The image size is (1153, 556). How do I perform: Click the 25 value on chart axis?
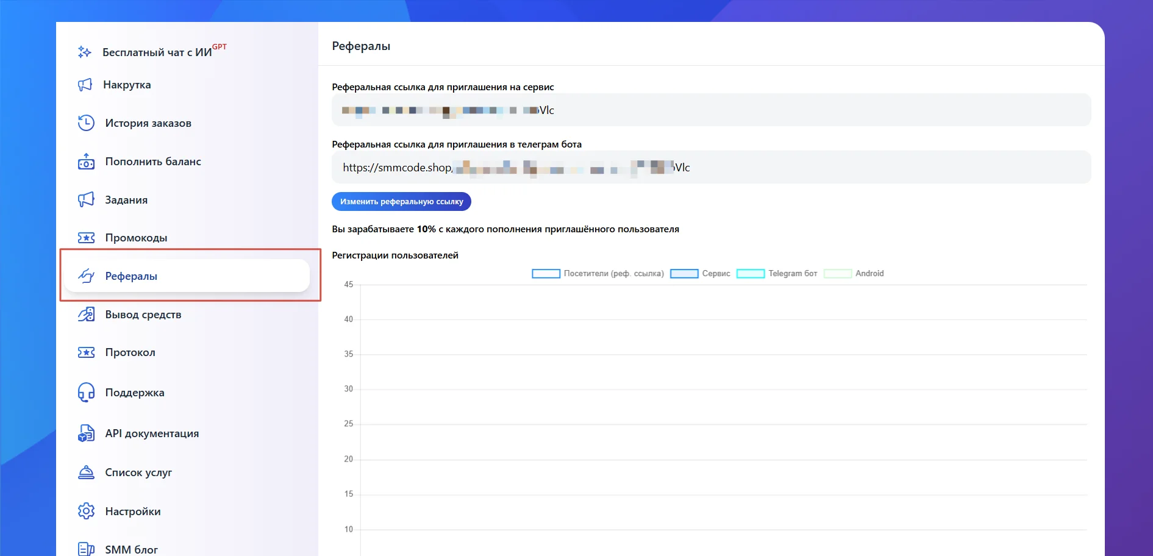coord(349,424)
